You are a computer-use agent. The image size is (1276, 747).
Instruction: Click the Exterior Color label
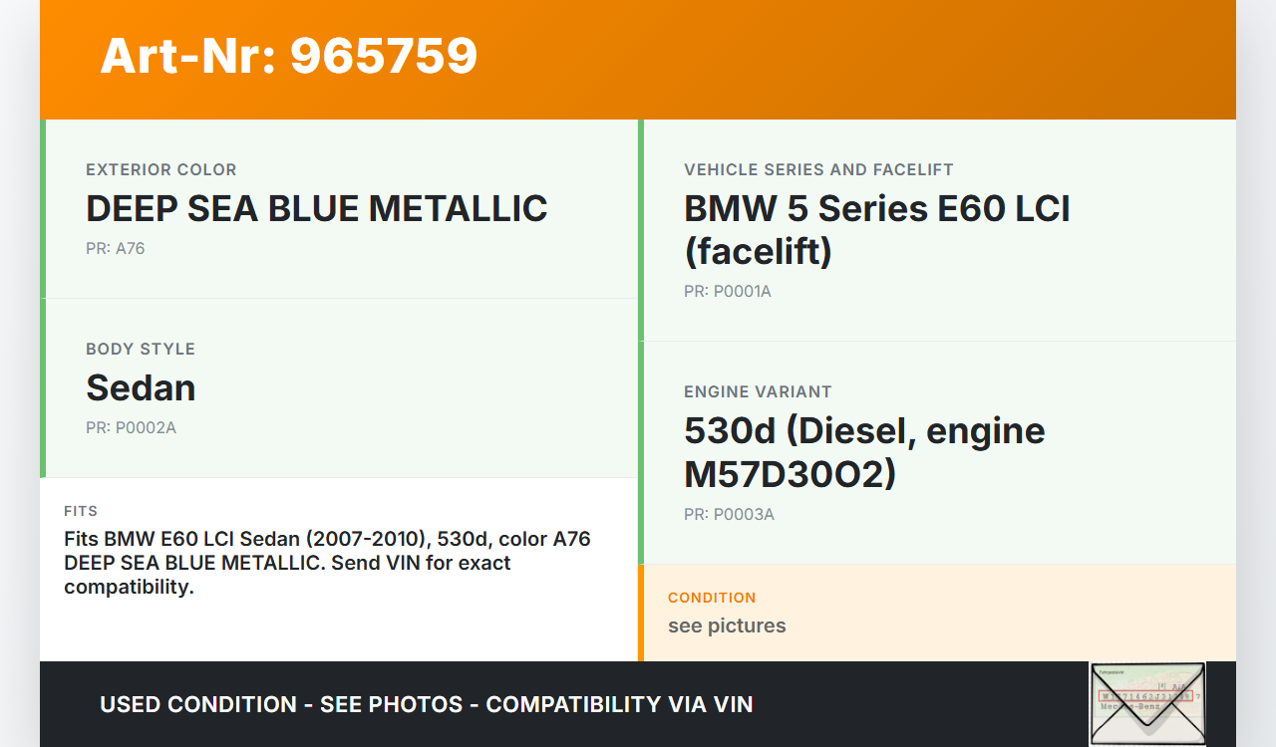pos(161,170)
